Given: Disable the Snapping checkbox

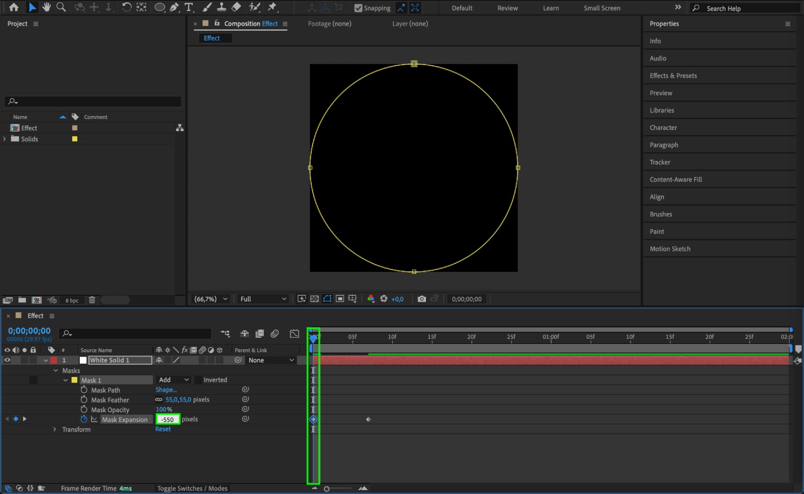Looking at the screenshot, I should pyautogui.click(x=358, y=8).
